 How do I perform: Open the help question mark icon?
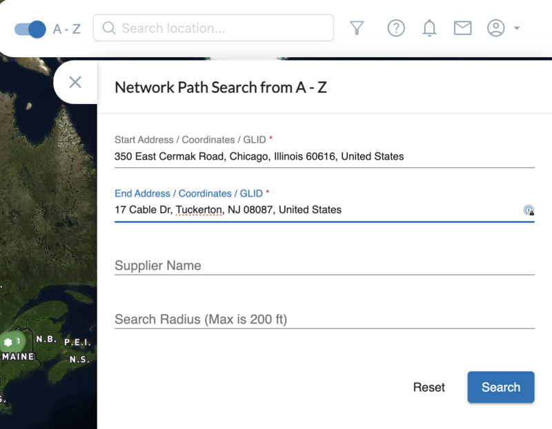396,28
